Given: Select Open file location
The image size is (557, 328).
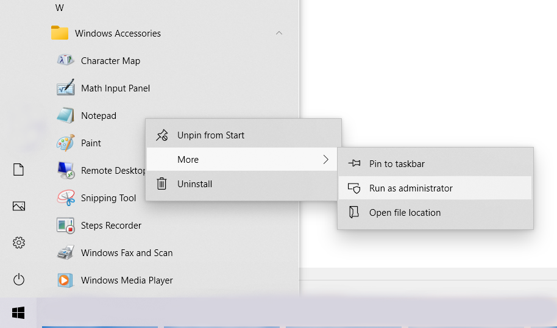Looking at the screenshot, I should [x=435, y=213].
